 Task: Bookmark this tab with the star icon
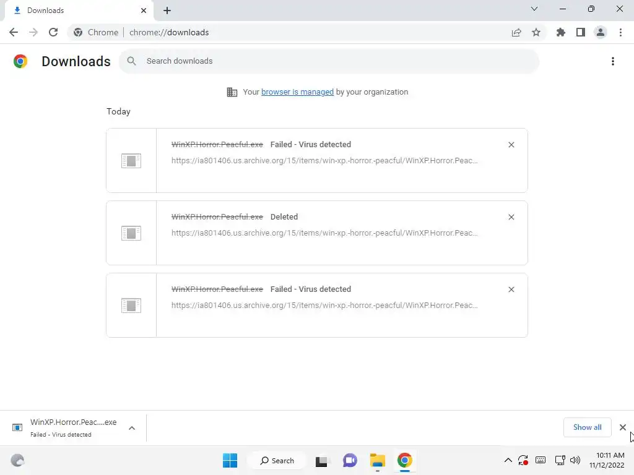[536, 32]
